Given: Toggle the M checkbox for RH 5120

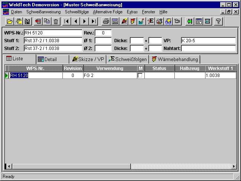Looking at the screenshot, I should coord(140,75).
